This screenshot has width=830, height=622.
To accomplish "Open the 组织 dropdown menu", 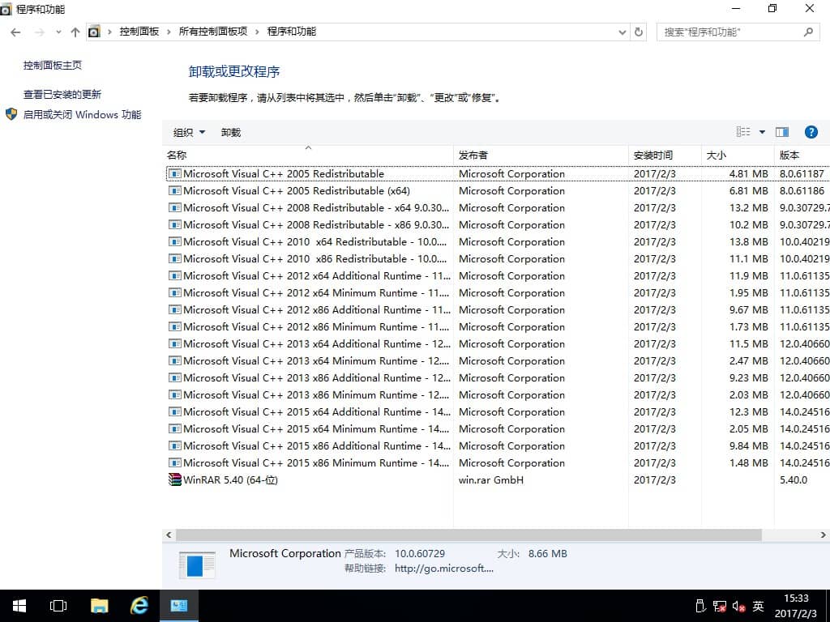I will pos(188,132).
